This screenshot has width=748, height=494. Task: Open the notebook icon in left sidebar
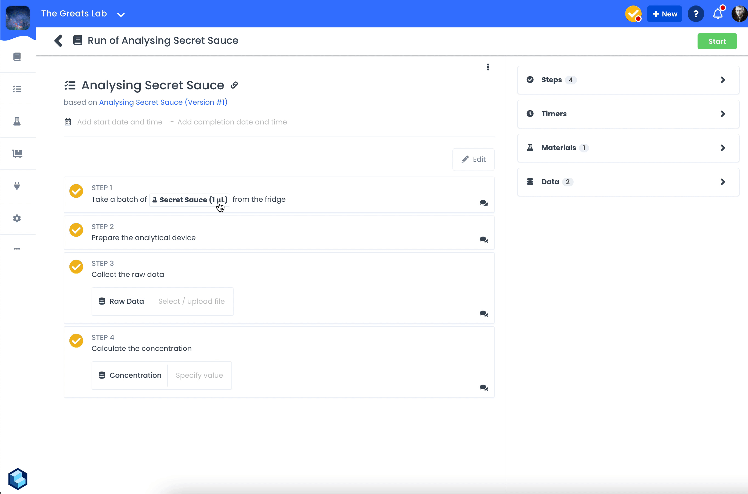[17, 57]
